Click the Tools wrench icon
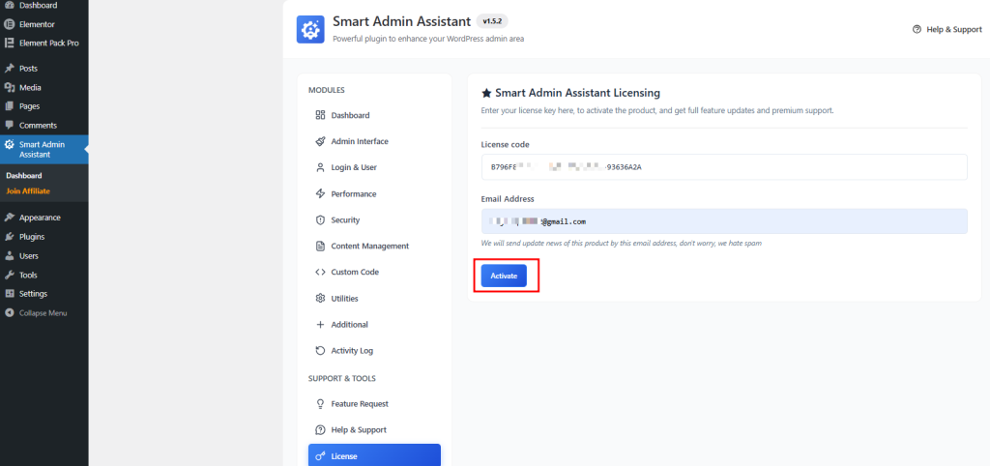This screenshot has height=466, width=990. (10, 276)
